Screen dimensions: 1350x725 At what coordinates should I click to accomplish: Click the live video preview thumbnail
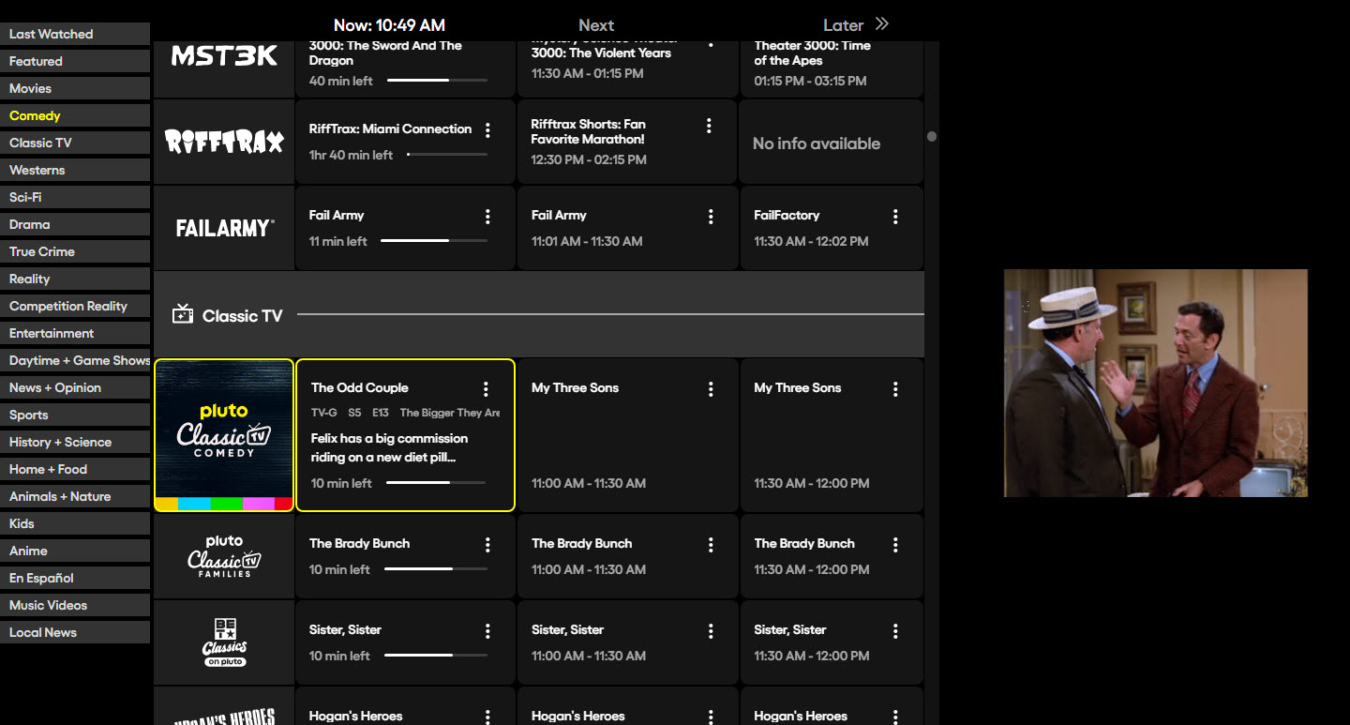tap(1155, 383)
